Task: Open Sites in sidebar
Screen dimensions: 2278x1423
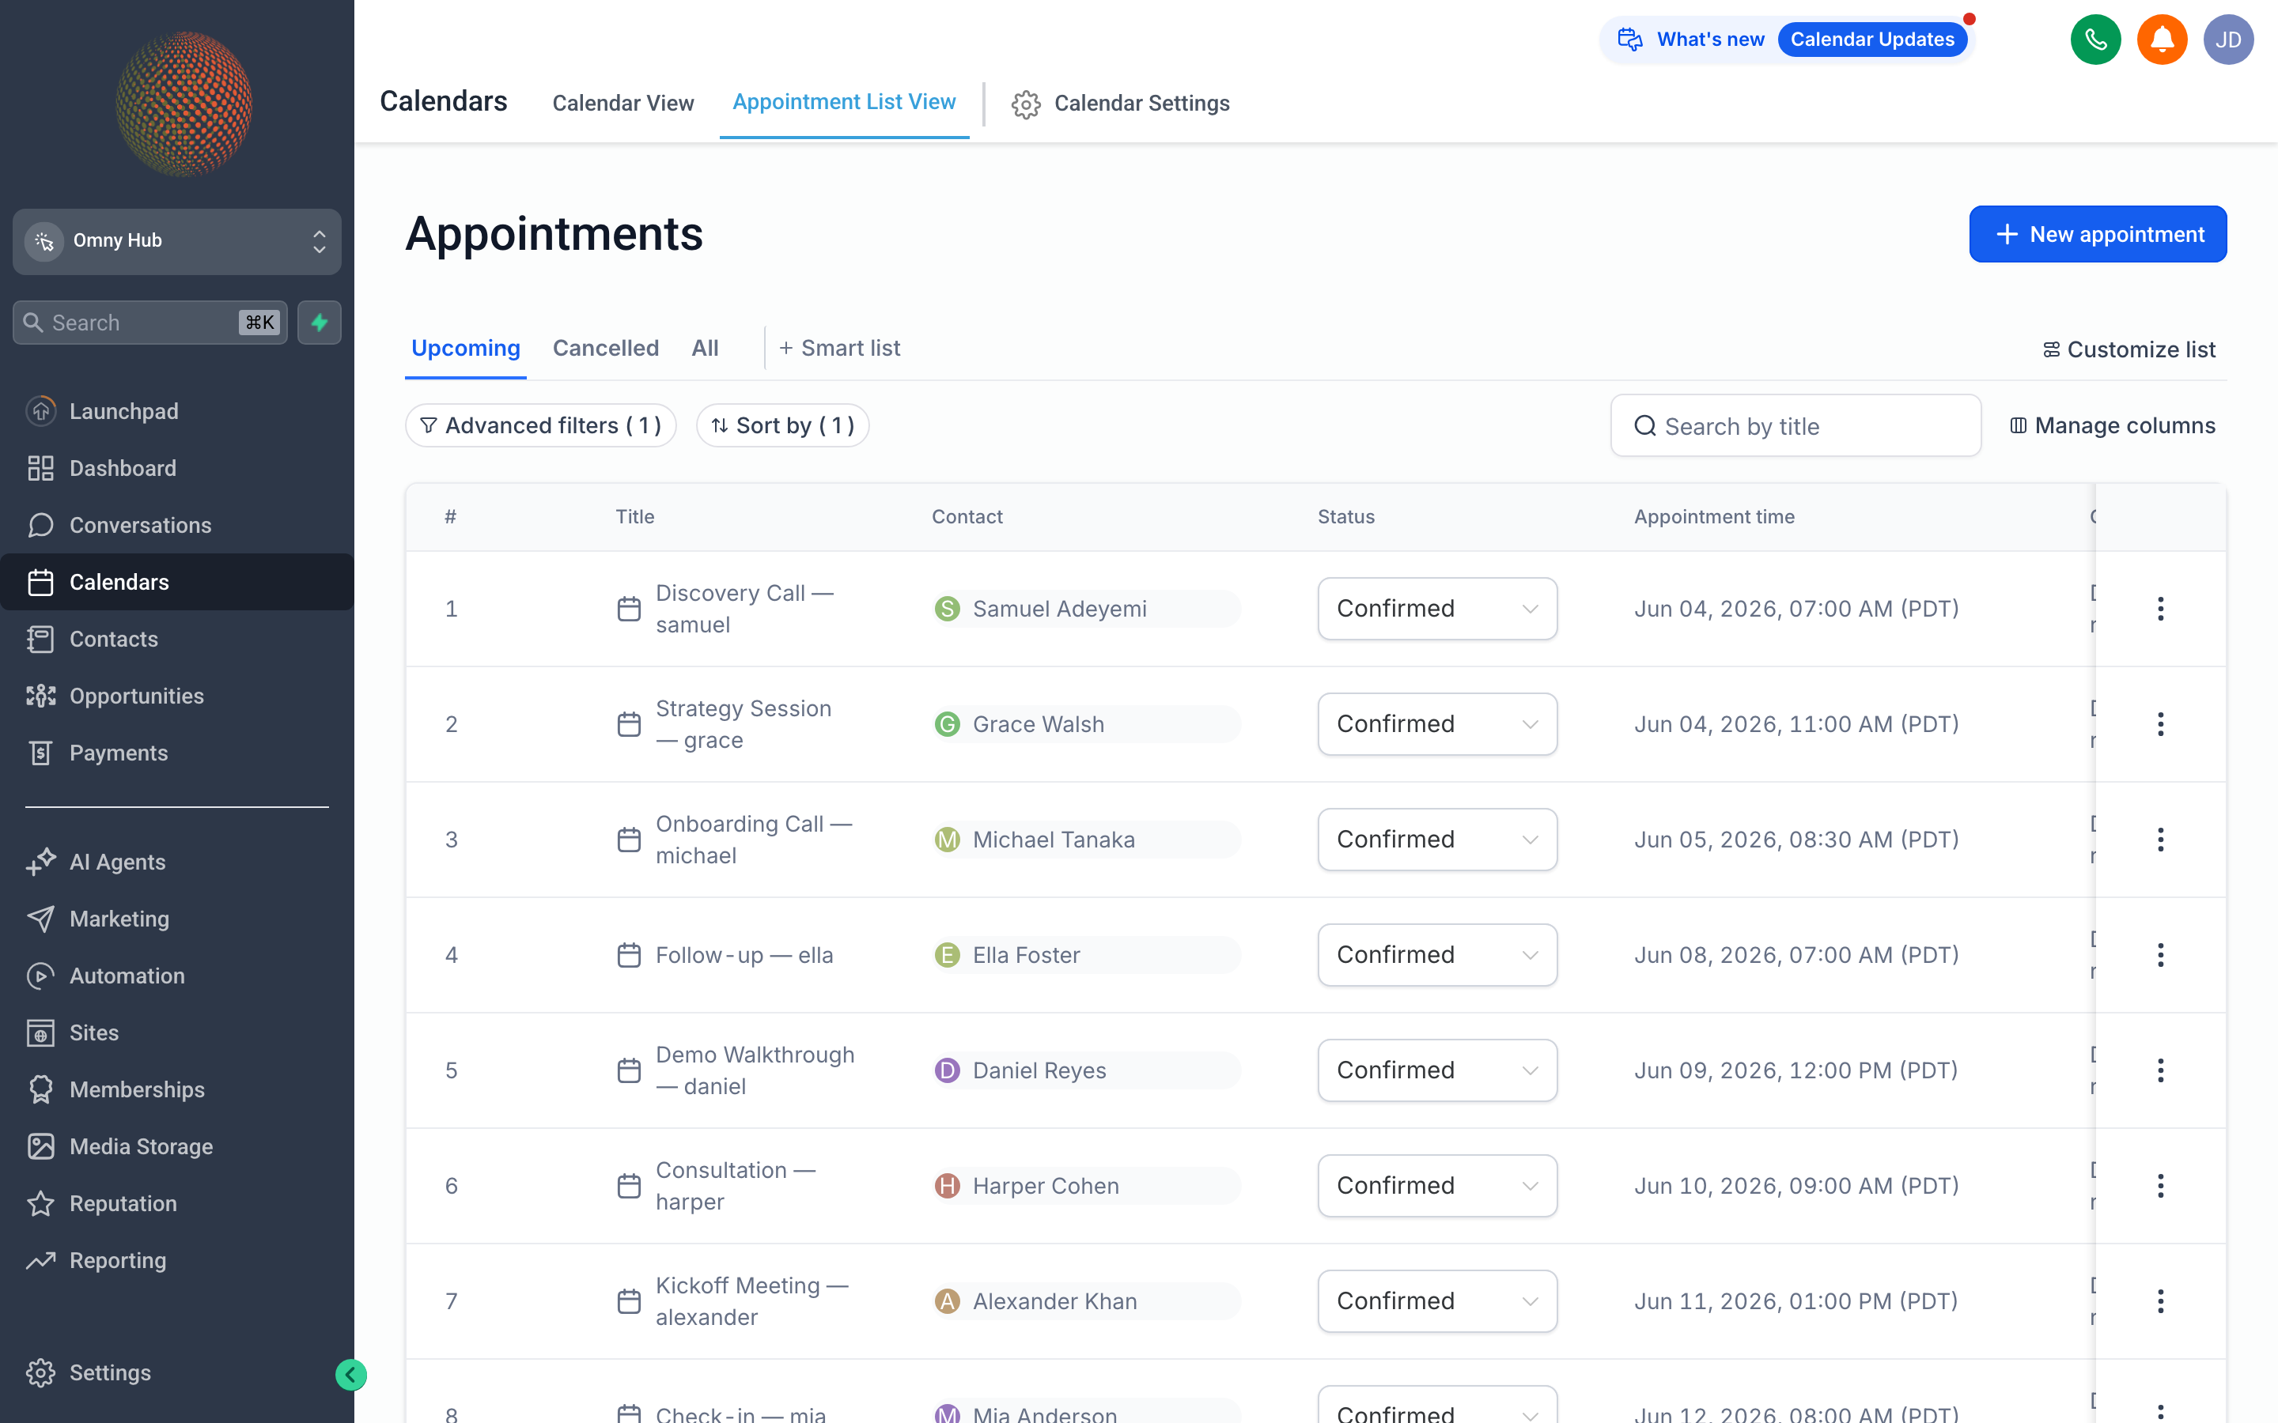Action: point(177,1032)
